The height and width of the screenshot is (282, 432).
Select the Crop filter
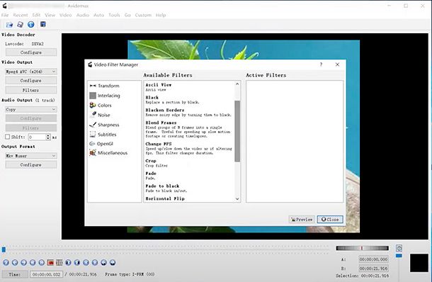coord(189,163)
